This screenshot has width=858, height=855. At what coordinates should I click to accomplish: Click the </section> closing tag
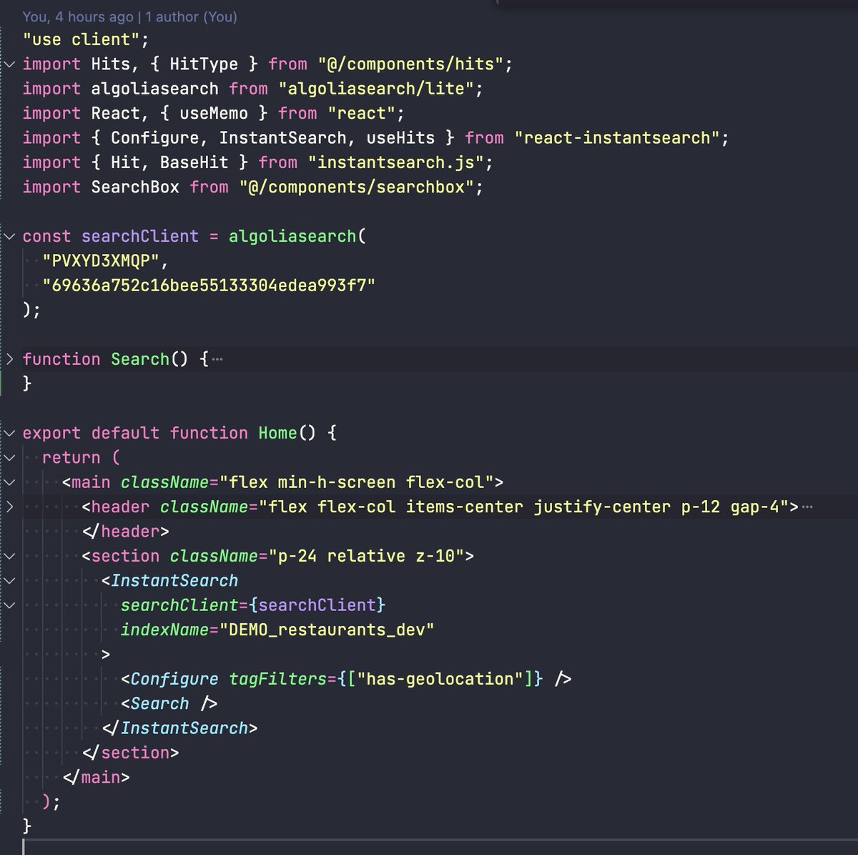coord(130,753)
